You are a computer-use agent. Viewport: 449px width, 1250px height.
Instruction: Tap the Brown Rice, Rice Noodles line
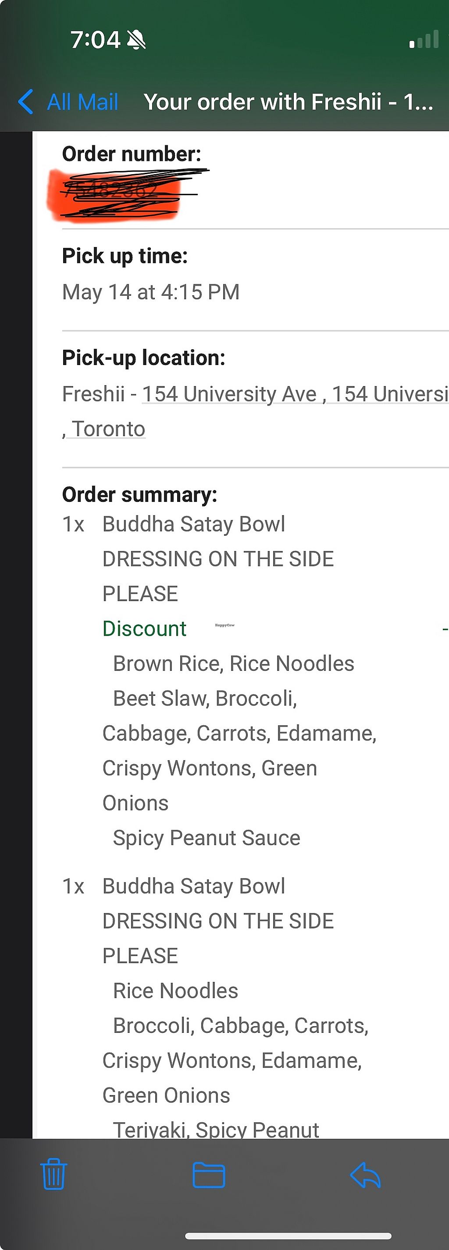click(233, 663)
